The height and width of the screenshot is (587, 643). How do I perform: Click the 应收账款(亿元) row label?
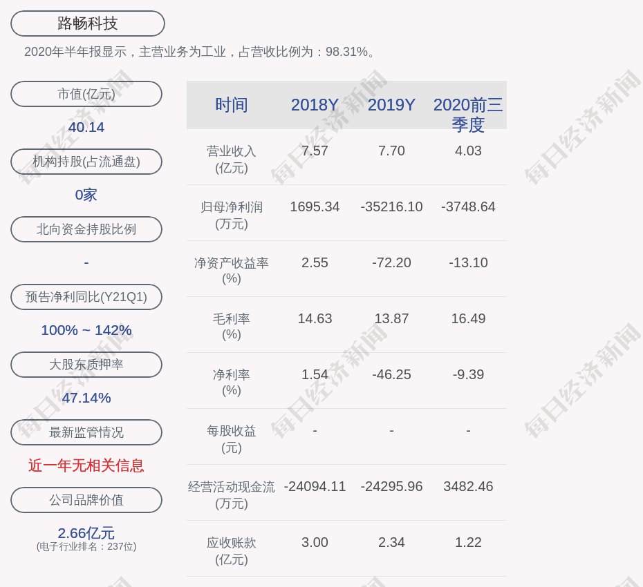click(232, 551)
